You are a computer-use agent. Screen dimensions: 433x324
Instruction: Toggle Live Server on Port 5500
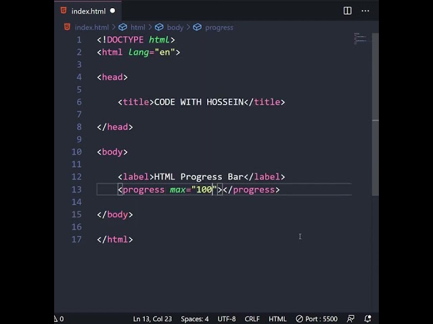[x=317, y=319]
